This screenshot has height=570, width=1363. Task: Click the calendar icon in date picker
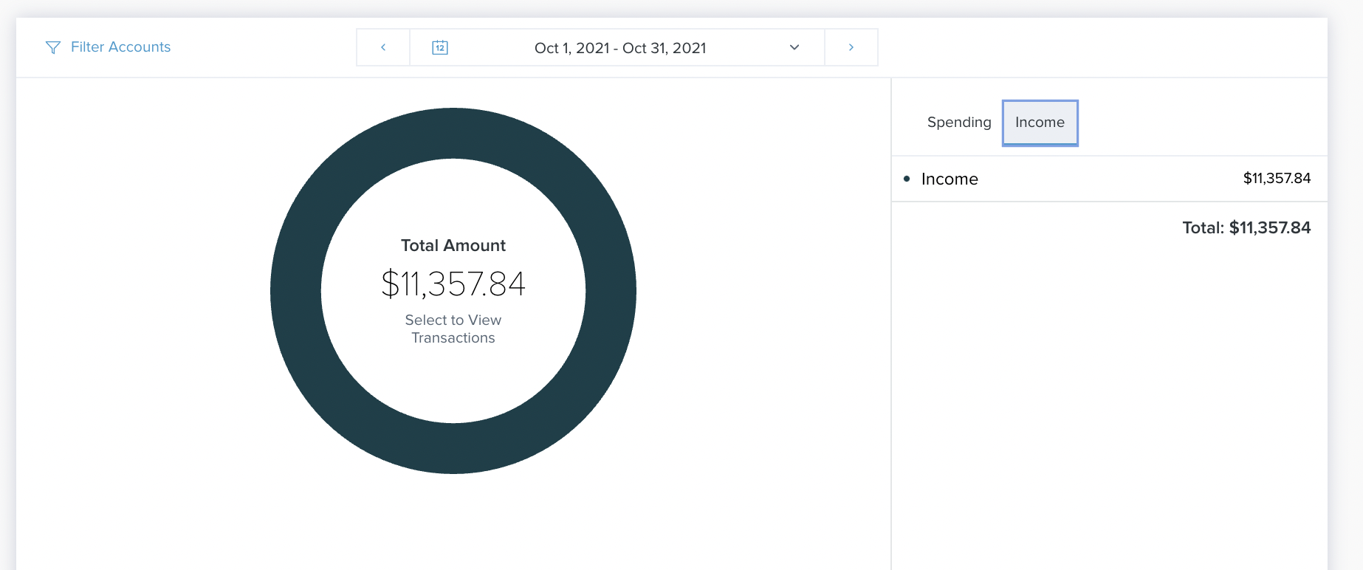(x=440, y=47)
